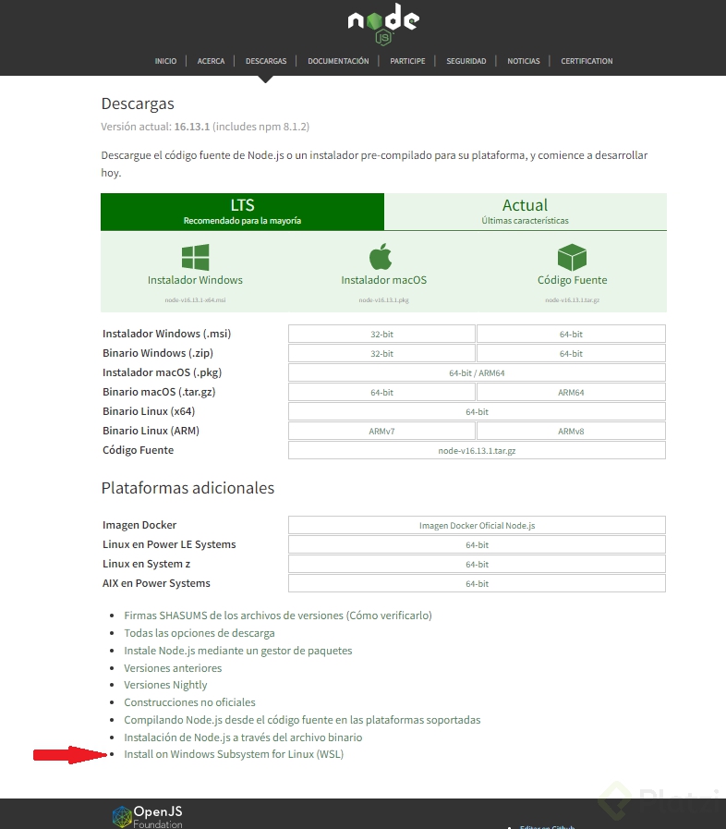Screen dimensions: 726x829
Task: Download Linux en System z 64-bit
Action: [477, 564]
